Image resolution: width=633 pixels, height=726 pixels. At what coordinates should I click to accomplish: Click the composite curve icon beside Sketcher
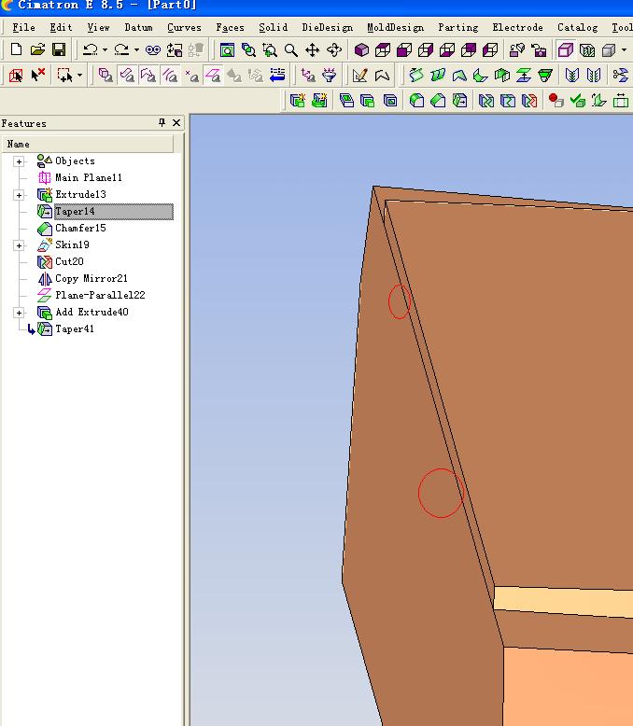click(x=382, y=75)
